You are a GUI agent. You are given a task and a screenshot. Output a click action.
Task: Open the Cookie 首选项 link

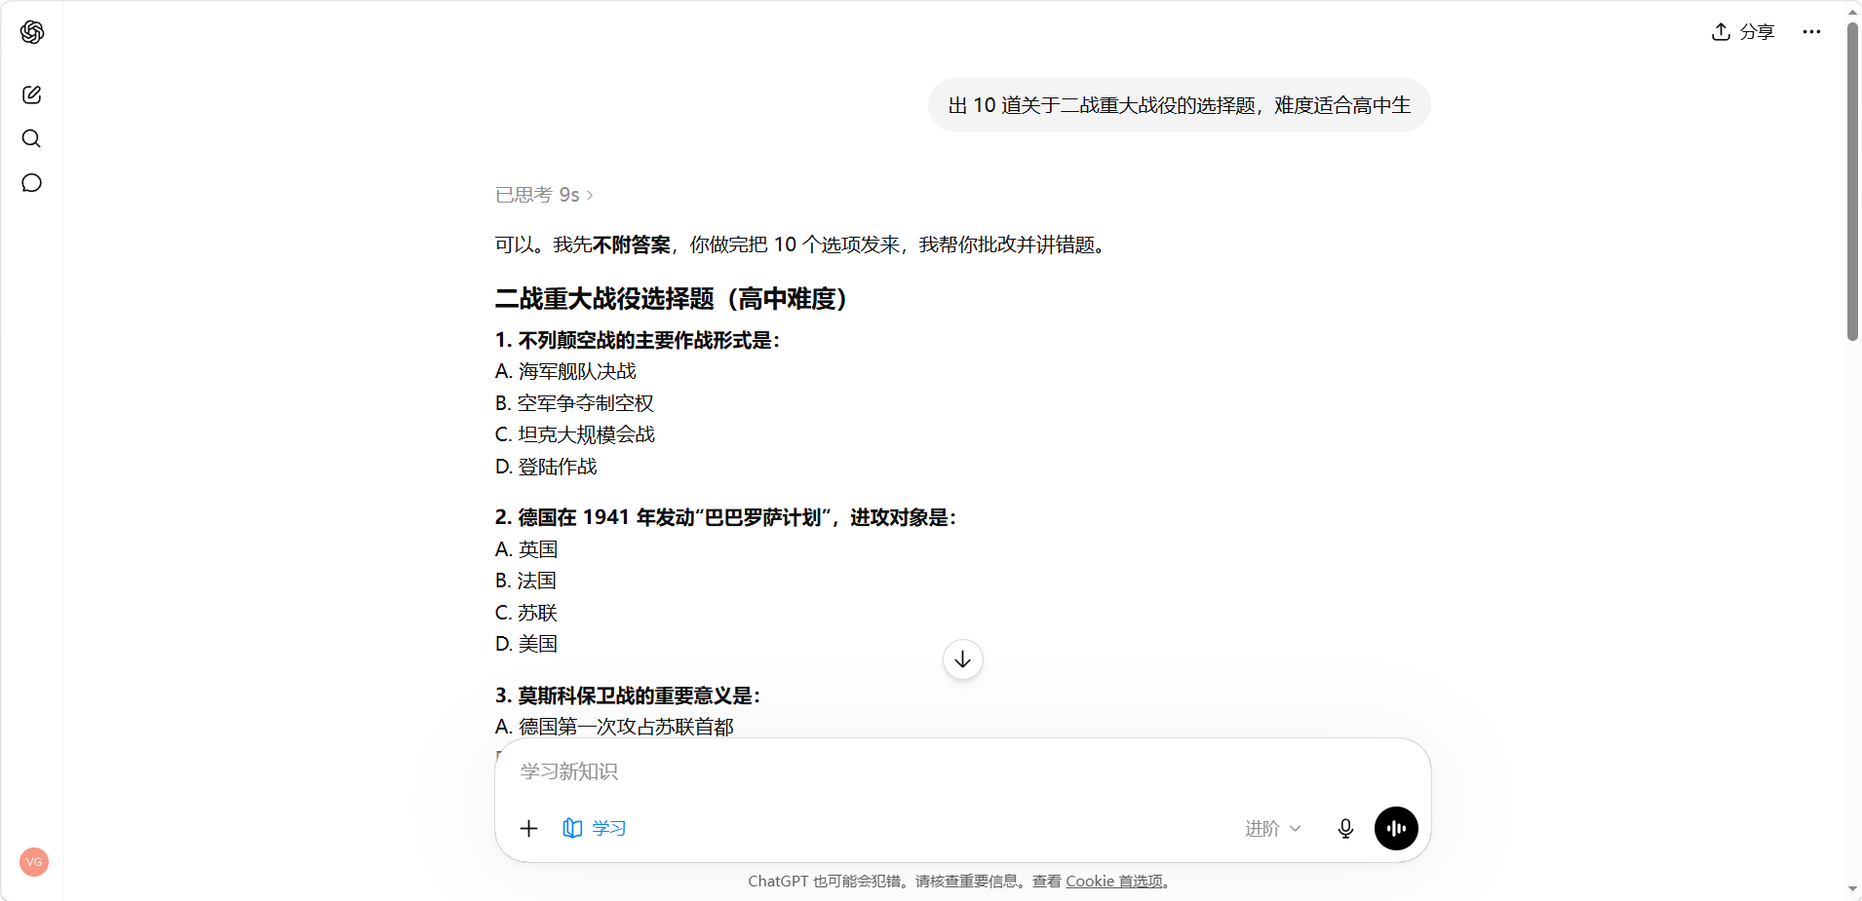click(1114, 882)
